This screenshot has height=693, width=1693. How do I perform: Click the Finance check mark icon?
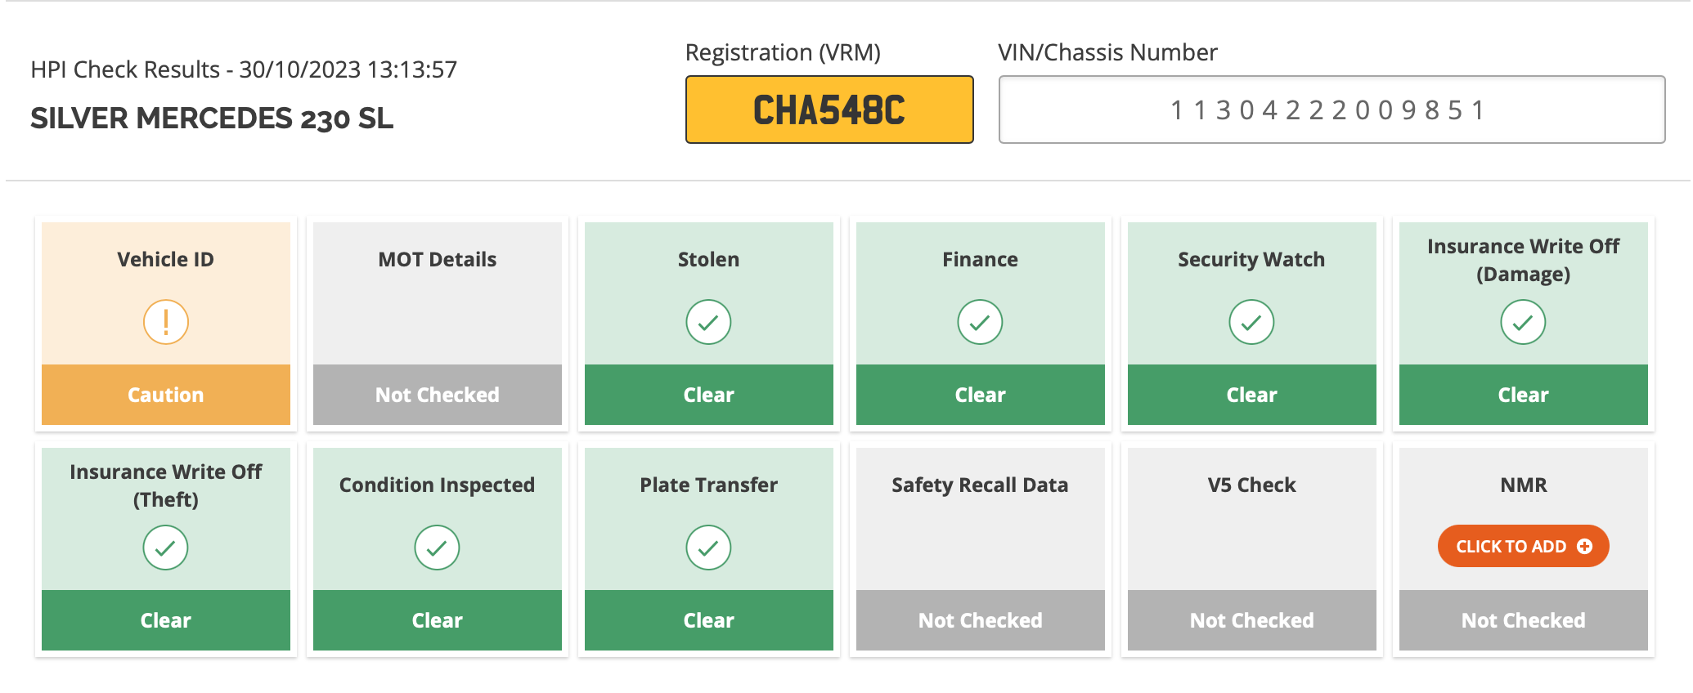point(980,322)
